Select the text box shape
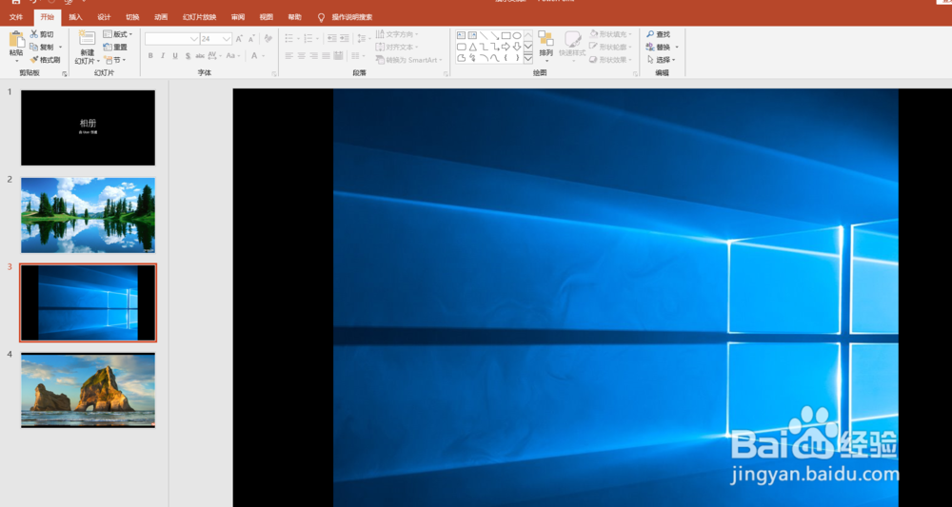Viewport: 952px width, 507px height. click(x=462, y=35)
